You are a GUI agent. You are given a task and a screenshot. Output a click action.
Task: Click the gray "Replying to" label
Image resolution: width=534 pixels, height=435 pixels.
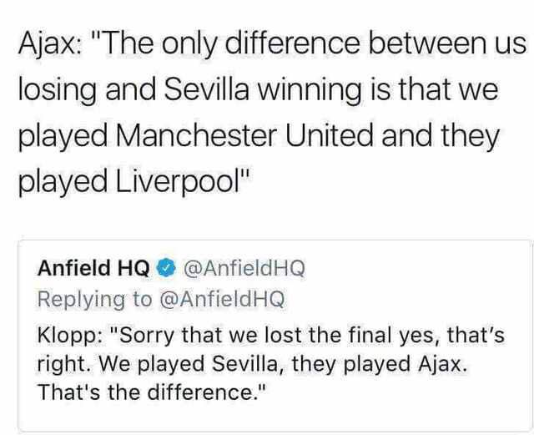(x=94, y=300)
